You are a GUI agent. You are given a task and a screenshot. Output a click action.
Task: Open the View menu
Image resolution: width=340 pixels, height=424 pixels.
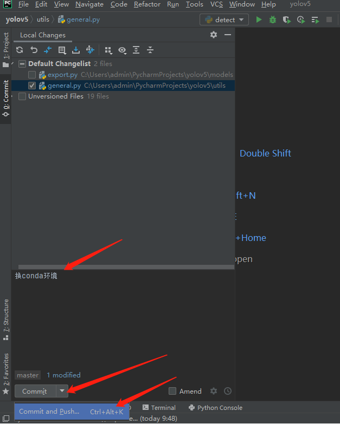pyautogui.click(x=61, y=4)
